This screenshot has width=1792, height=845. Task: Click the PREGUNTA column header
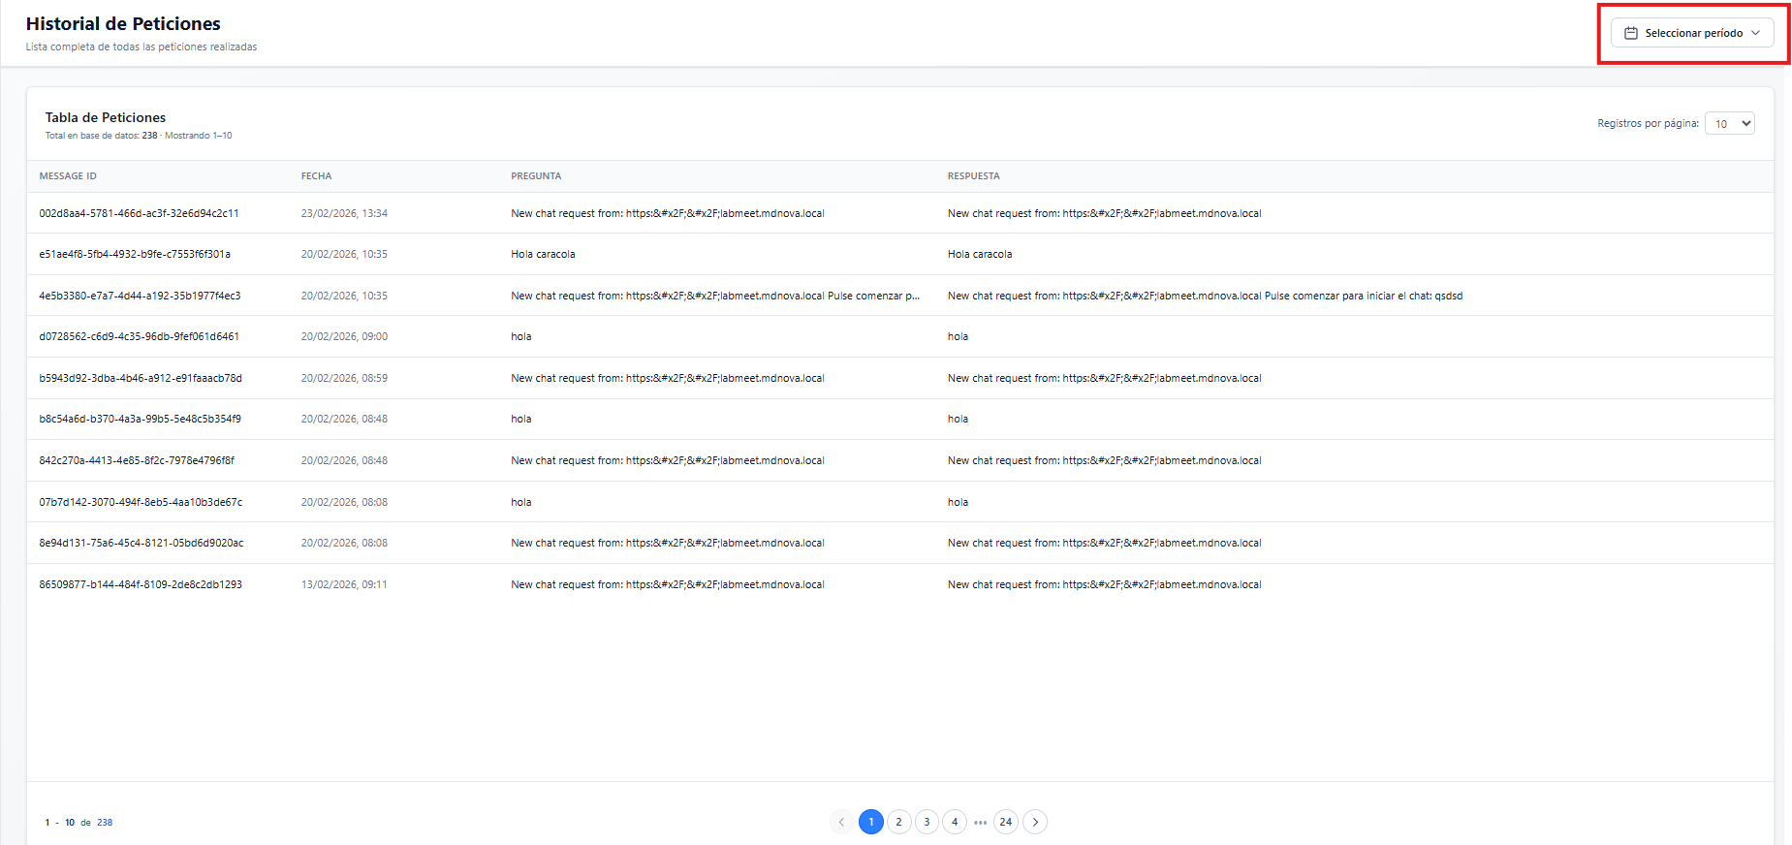536,176
